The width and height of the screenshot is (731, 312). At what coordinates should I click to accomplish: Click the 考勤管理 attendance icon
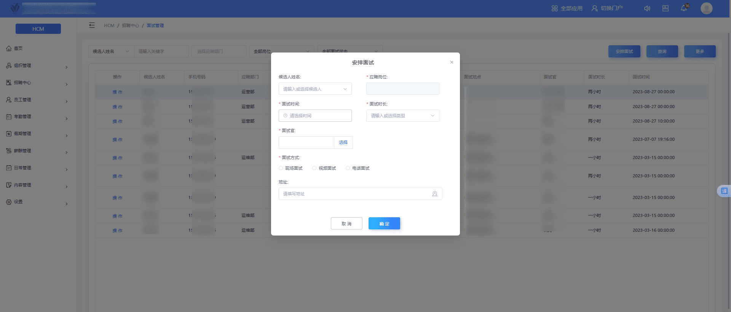tap(9, 117)
